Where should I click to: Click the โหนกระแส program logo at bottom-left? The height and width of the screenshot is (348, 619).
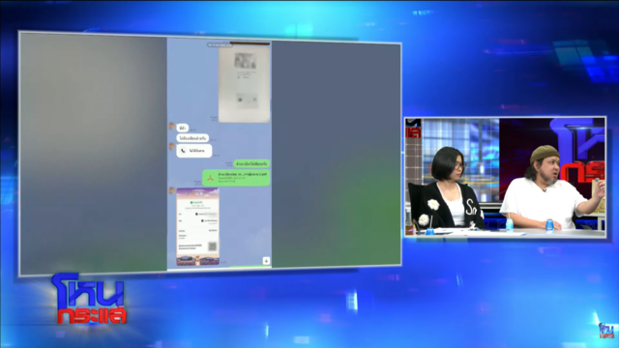89,299
